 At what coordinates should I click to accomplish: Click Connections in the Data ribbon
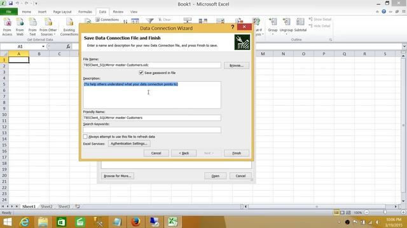(x=107, y=20)
